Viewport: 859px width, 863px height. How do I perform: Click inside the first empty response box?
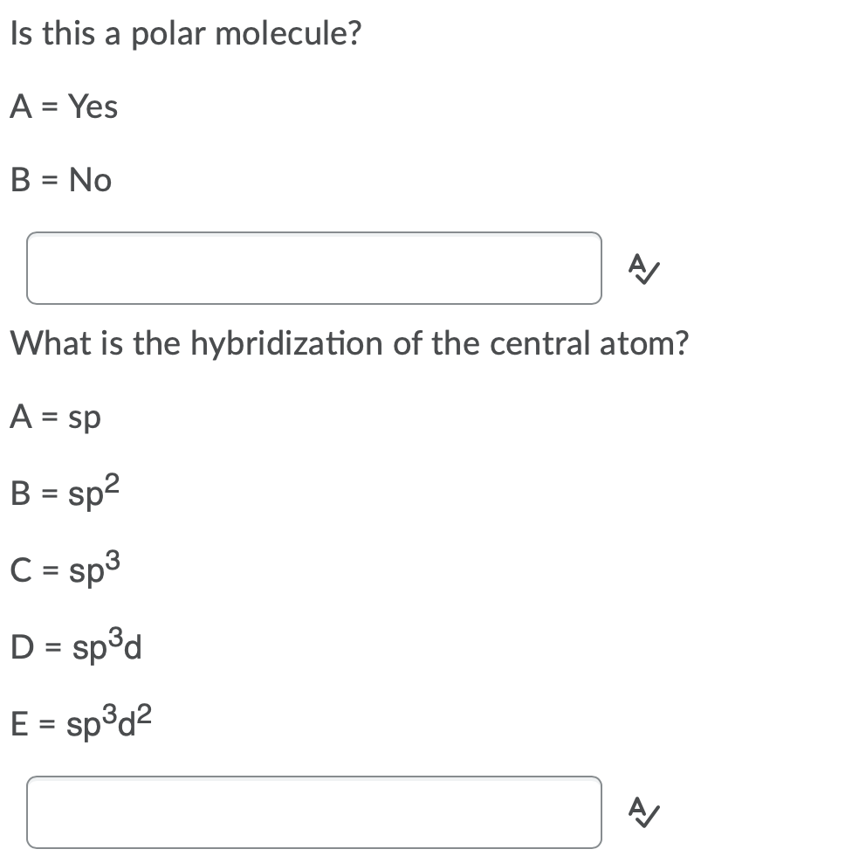tap(314, 268)
